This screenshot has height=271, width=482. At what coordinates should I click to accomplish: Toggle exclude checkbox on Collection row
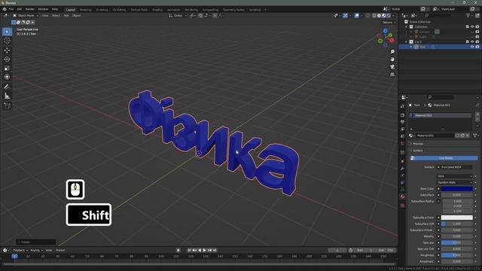[467, 27]
